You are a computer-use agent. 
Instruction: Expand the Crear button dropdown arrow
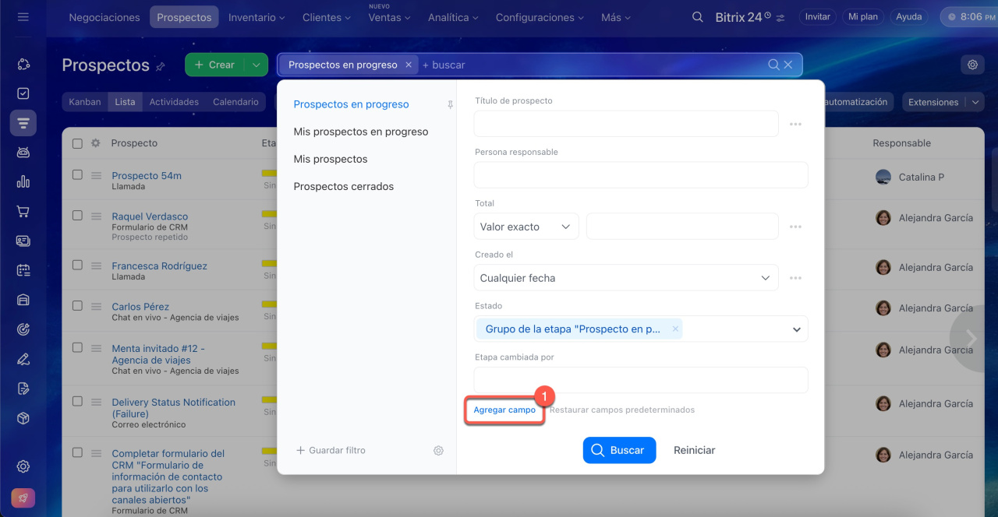(256, 65)
